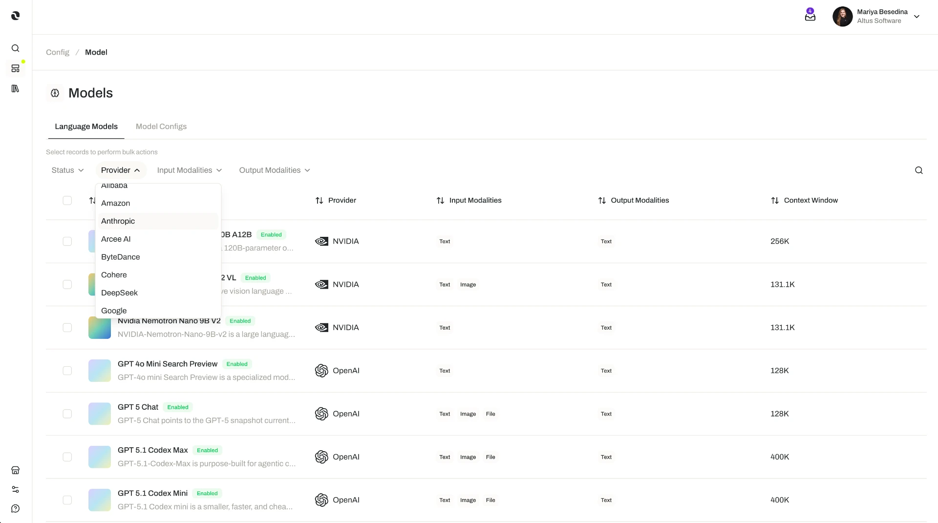Check the Nvidia Nemotron Nano 9B V2 row
The height and width of the screenshot is (523, 938).
pyautogui.click(x=67, y=328)
